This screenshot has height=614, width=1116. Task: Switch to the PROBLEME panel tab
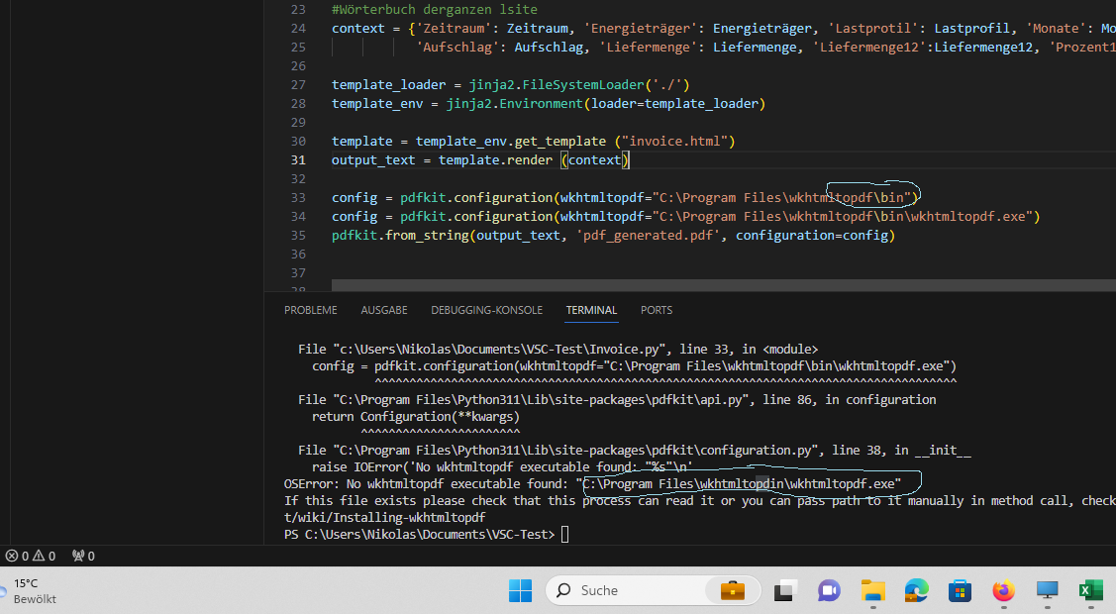(310, 310)
